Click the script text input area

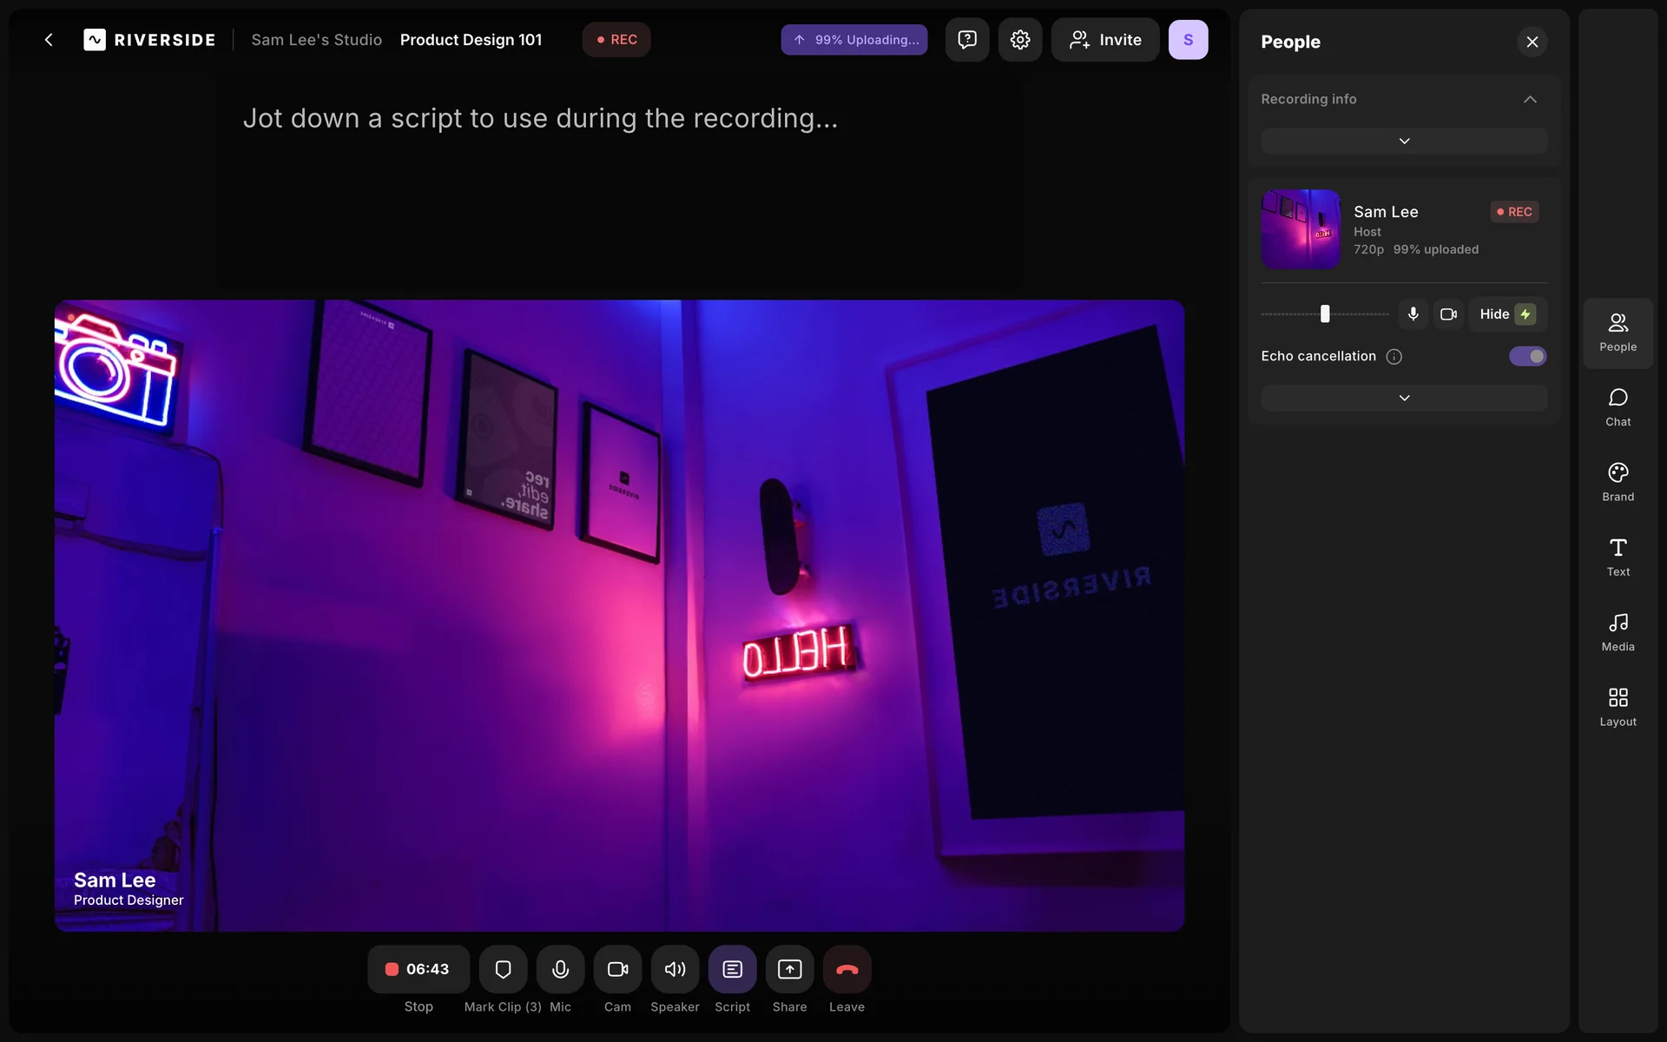pyautogui.click(x=540, y=119)
